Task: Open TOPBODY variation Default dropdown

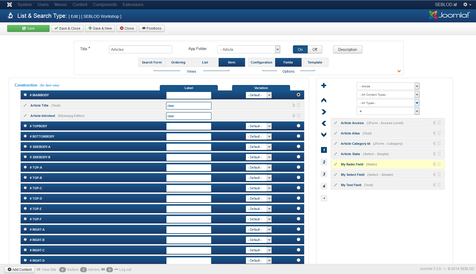Action: click(x=259, y=126)
